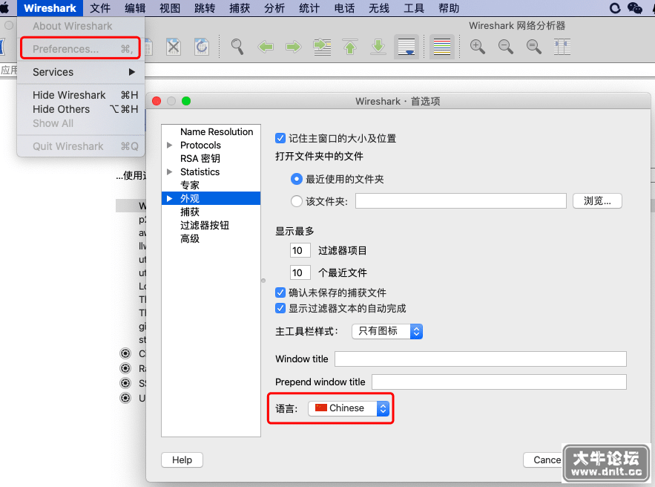The width and height of the screenshot is (655, 487).
Task: Select the 最近使用的文件夹 radio button
Action: click(x=297, y=180)
